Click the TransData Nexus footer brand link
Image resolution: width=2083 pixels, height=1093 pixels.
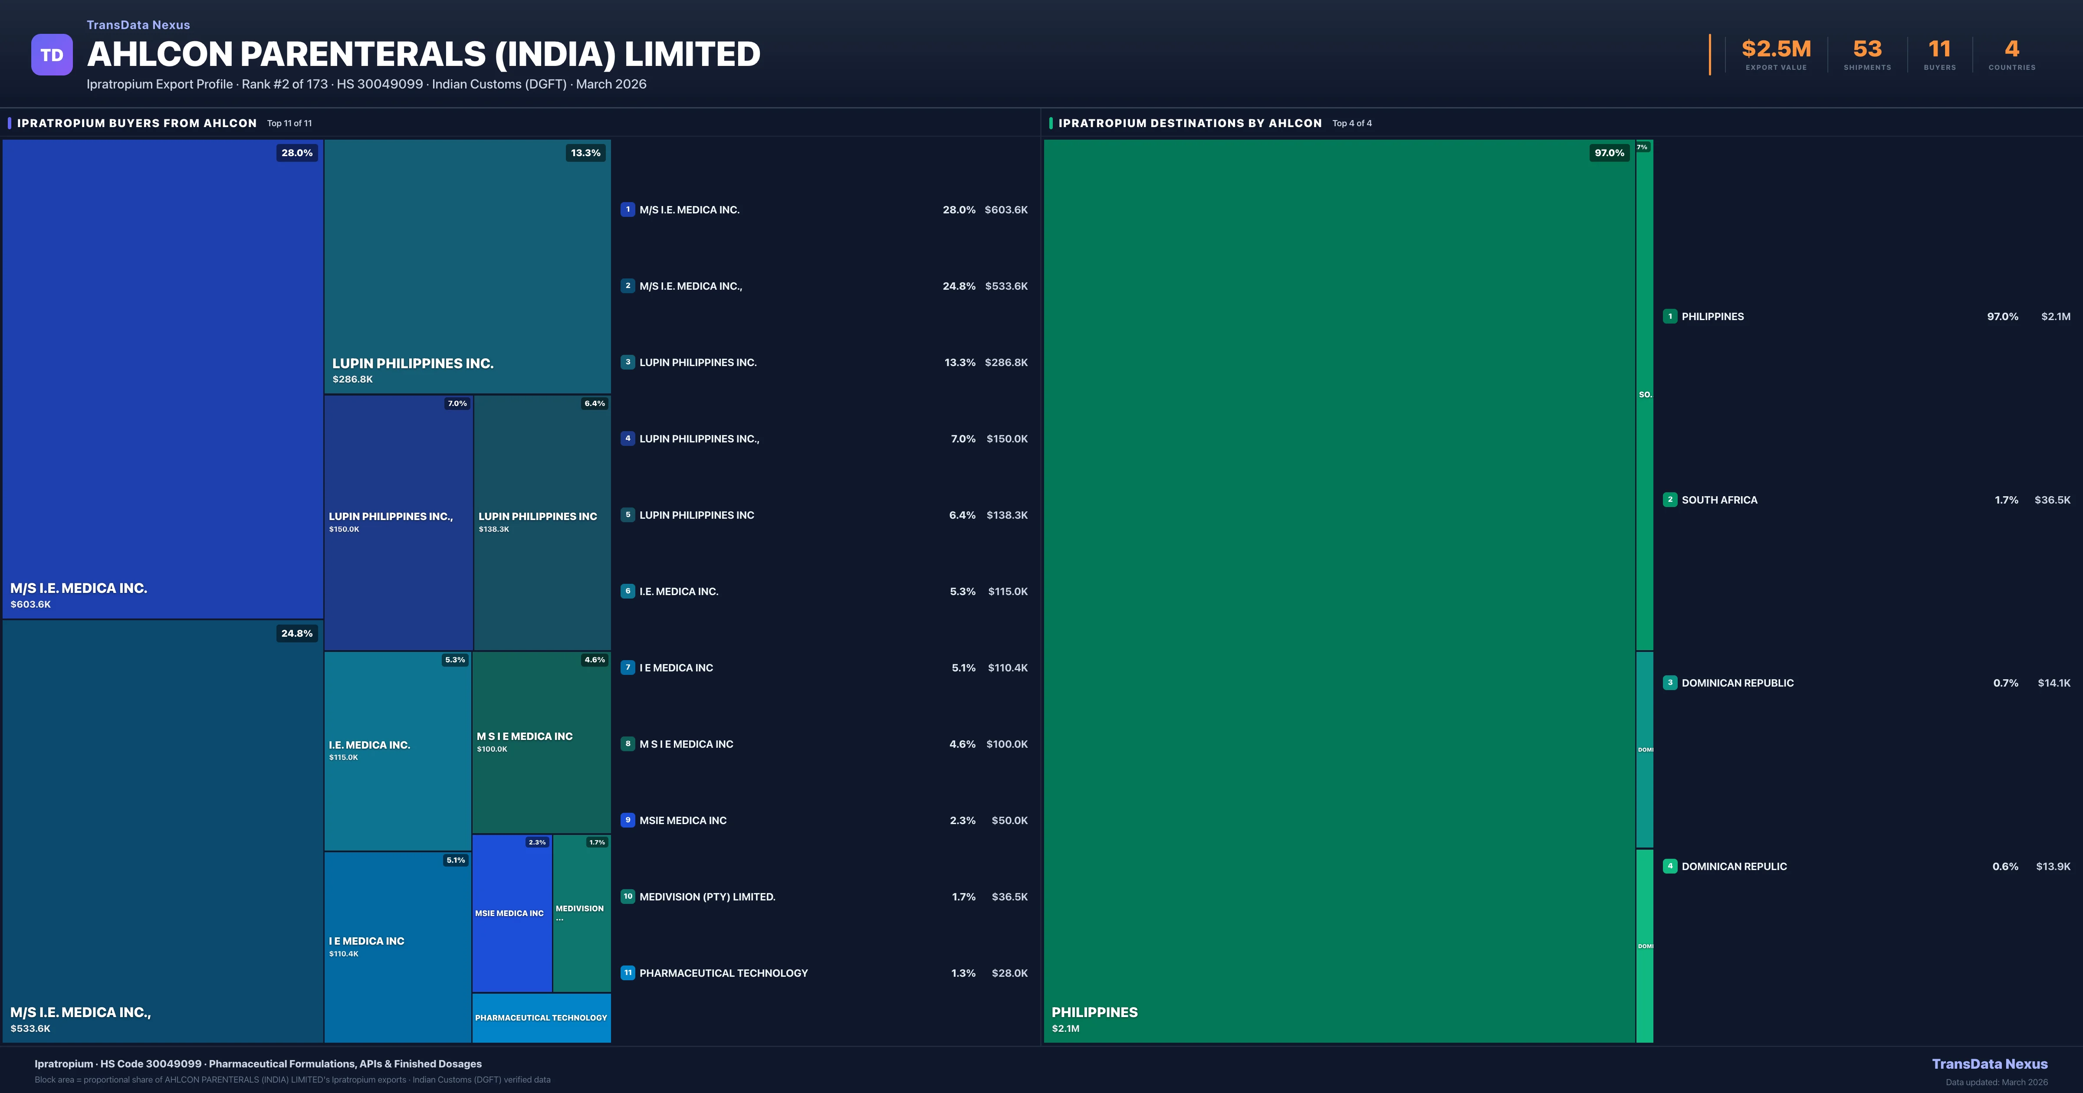click(x=1989, y=1064)
